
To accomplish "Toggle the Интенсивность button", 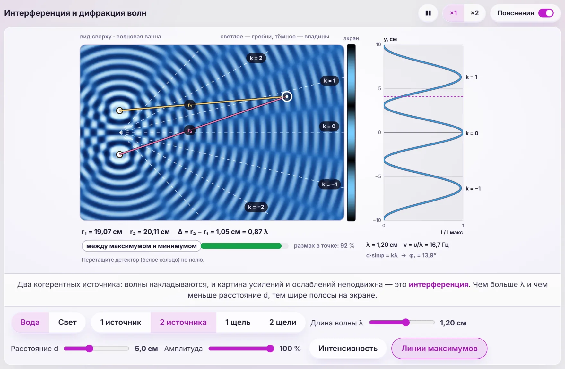I will pyautogui.click(x=348, y=348).
